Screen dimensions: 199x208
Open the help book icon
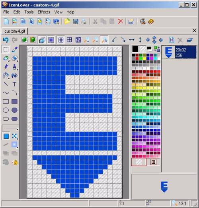coord(151,22)
